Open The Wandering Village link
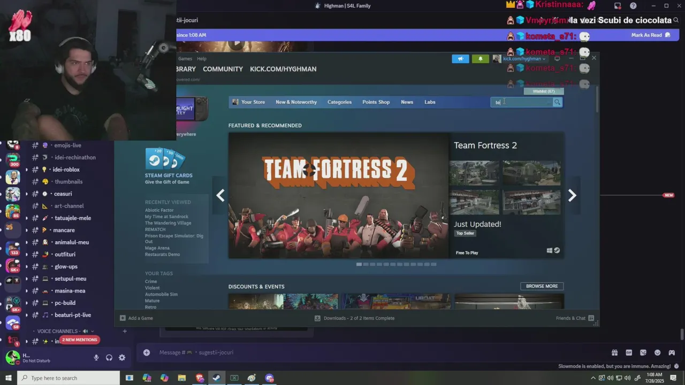 (x=168, y=223)
